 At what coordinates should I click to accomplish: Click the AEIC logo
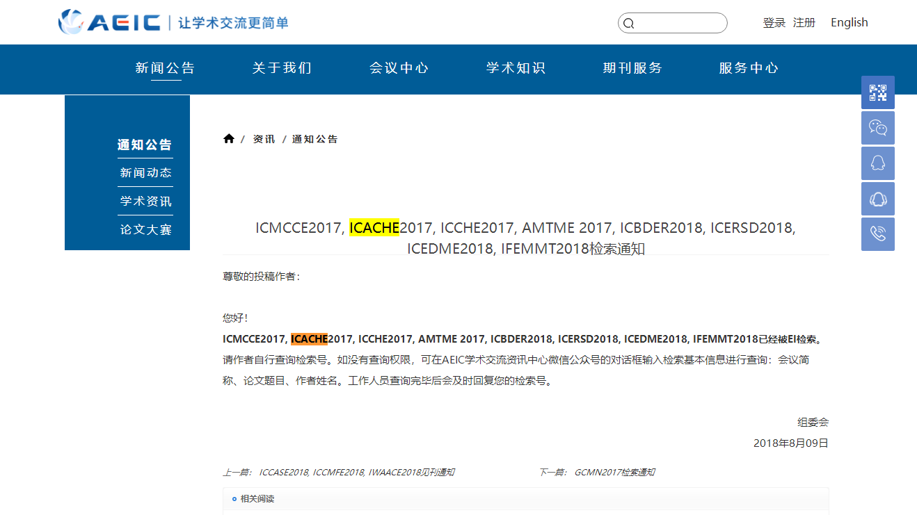point(109,22)
